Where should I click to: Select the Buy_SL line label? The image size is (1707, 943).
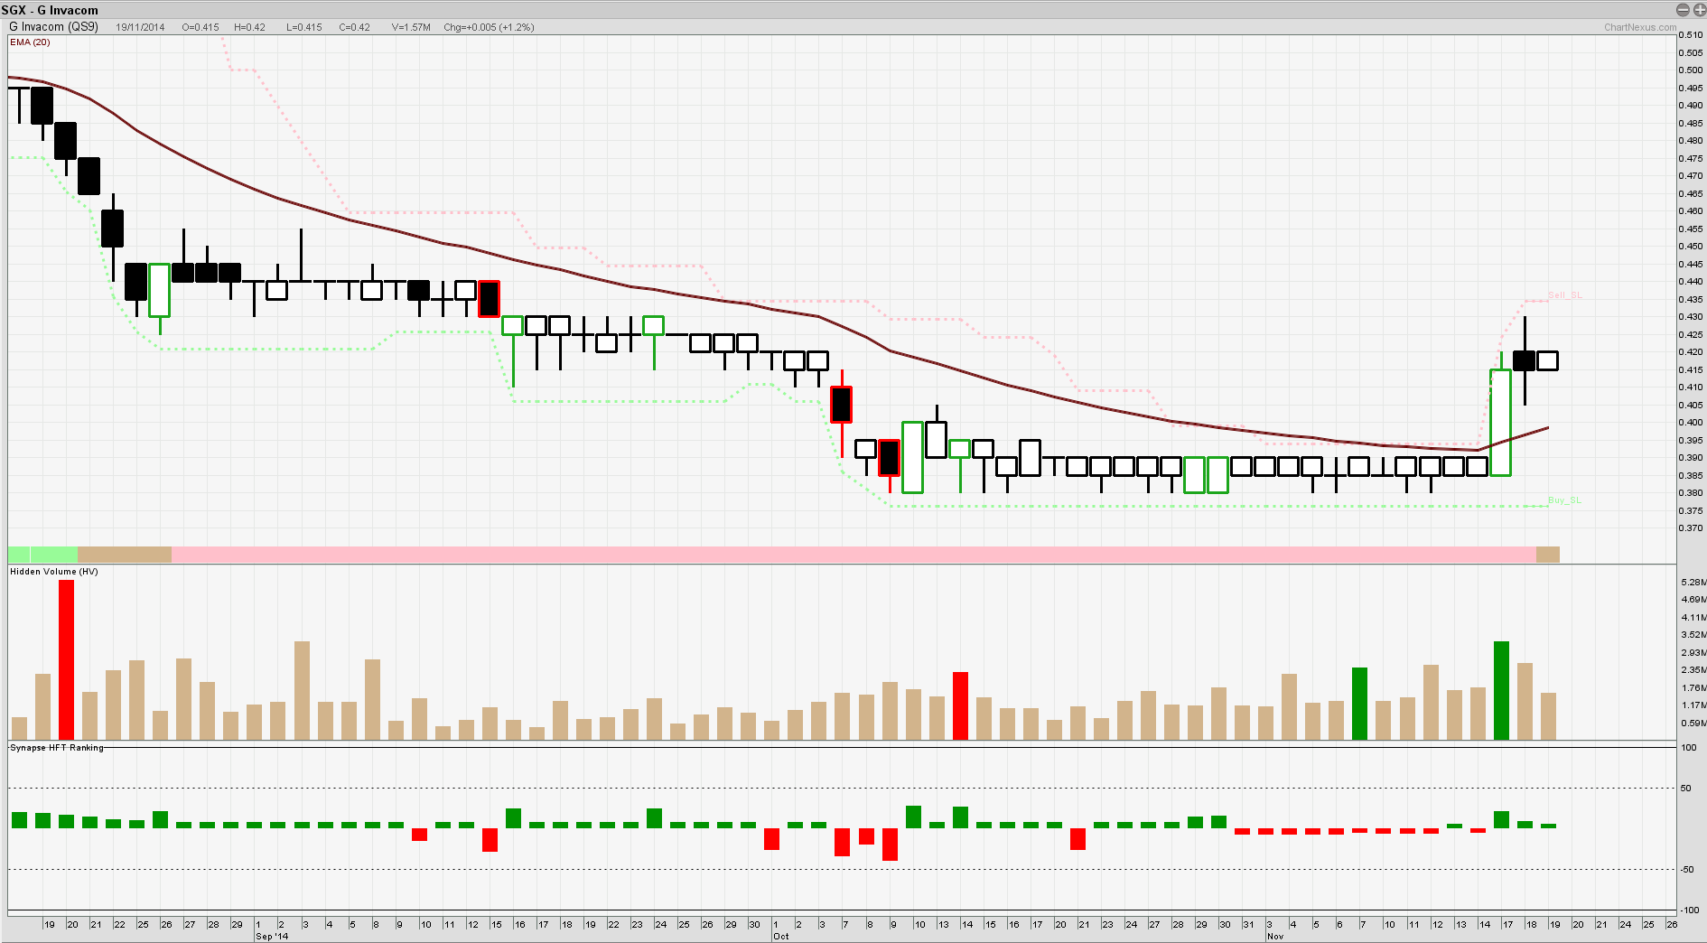coord(1564,500)
